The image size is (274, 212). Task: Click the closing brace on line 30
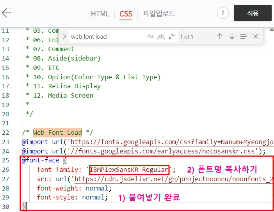[24, 207]
